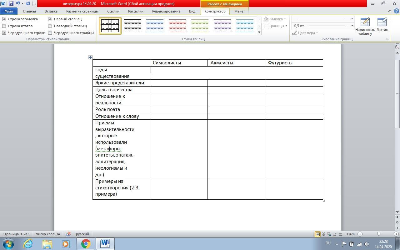Screen dimensions: 400x250
Task: Open the volume control in system tray
Action: click(x=367, y=244)
